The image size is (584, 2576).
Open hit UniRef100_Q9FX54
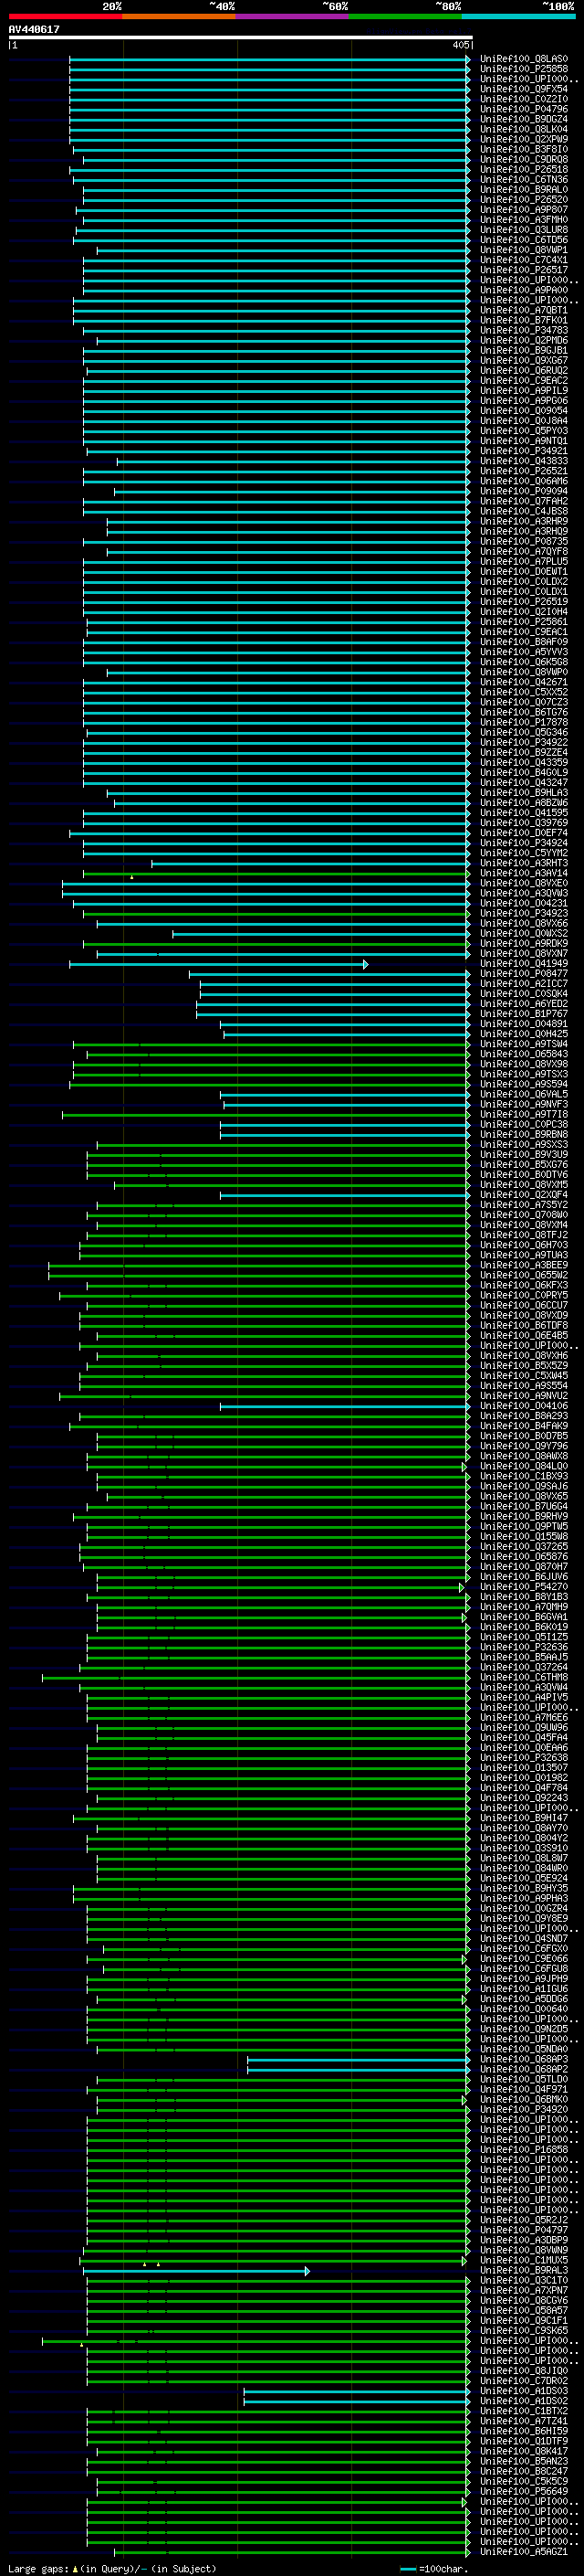(524, 89)
